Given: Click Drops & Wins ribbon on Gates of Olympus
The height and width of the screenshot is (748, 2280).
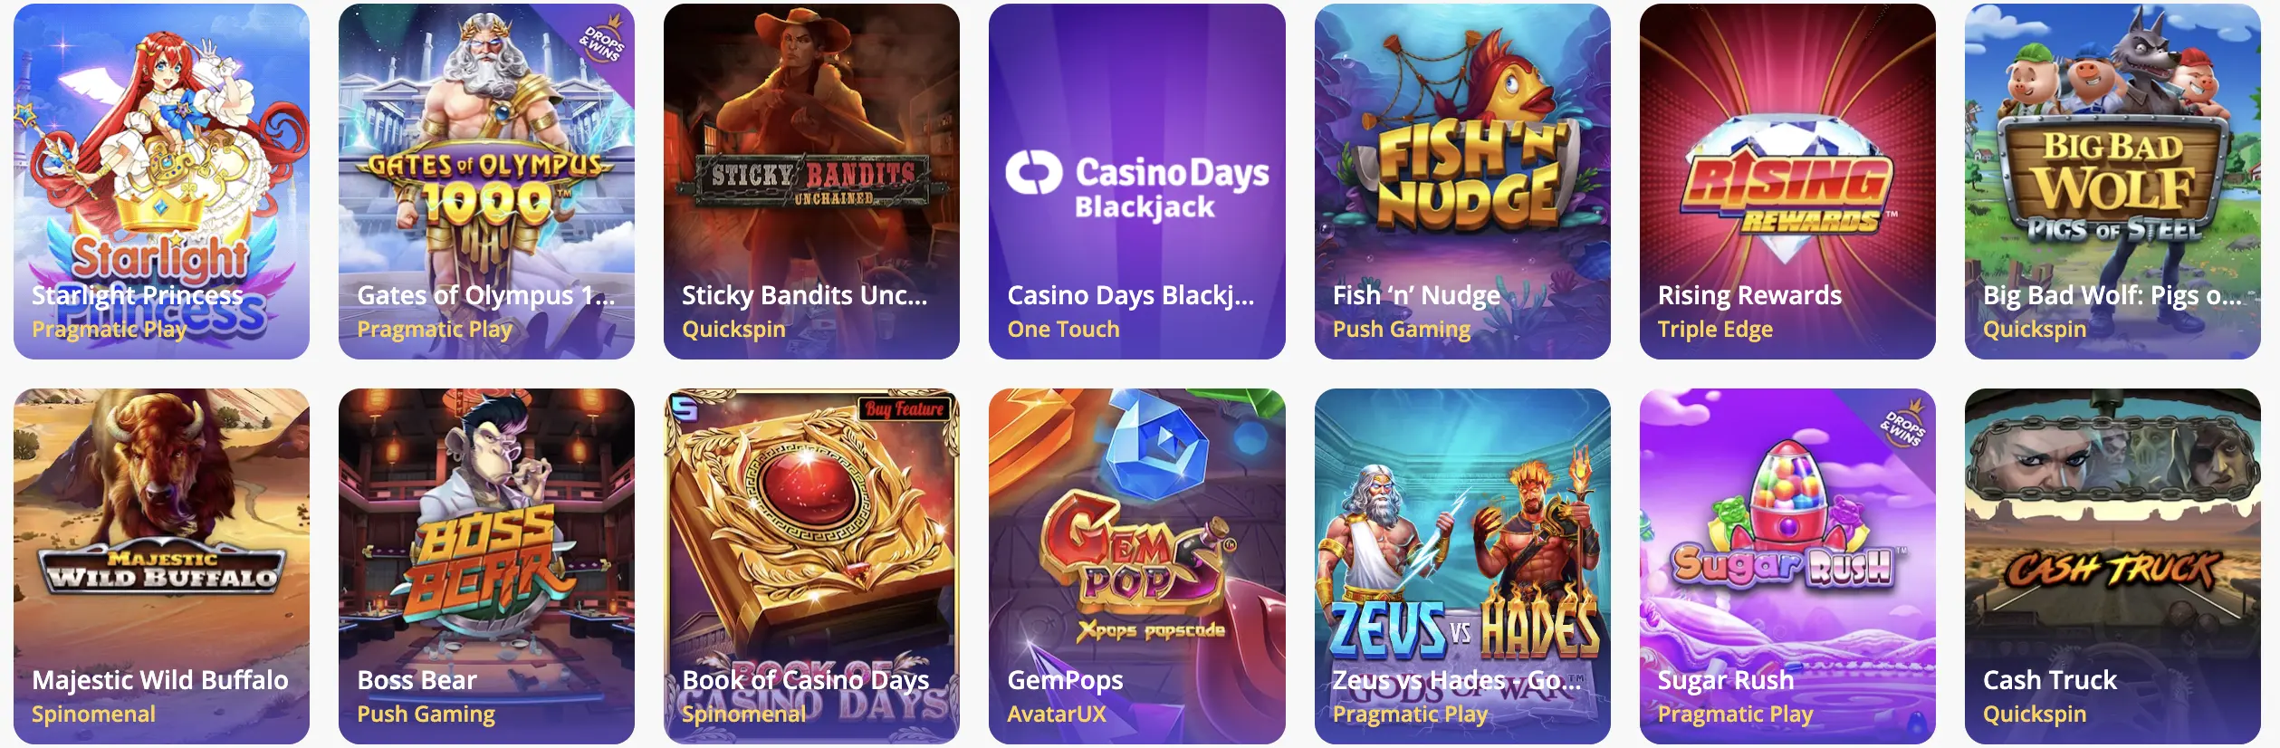Looking at the screenshot, I should (603, 38).
